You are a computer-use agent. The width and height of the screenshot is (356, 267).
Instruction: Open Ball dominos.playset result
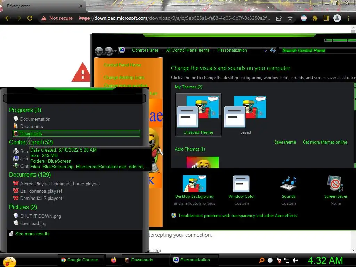(41, 191)
